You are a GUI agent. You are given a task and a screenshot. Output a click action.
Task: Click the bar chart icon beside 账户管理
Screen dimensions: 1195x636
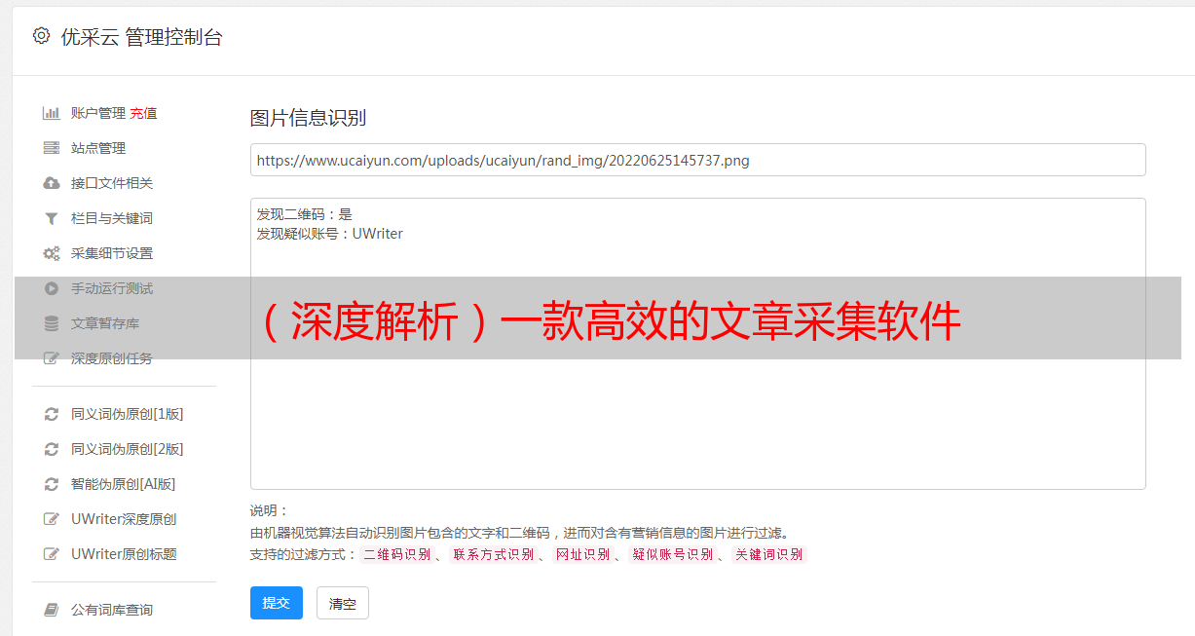click(52, 113)
